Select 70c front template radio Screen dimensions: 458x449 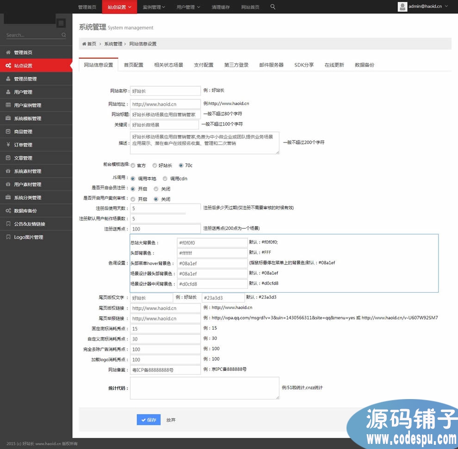pos(181,165)
